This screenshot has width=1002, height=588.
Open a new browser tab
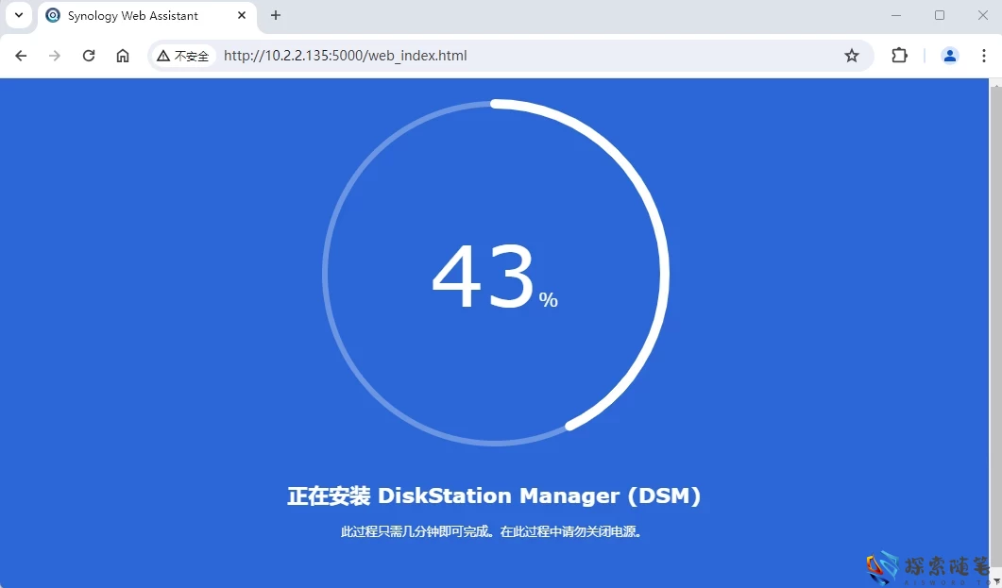click(275, 15)
